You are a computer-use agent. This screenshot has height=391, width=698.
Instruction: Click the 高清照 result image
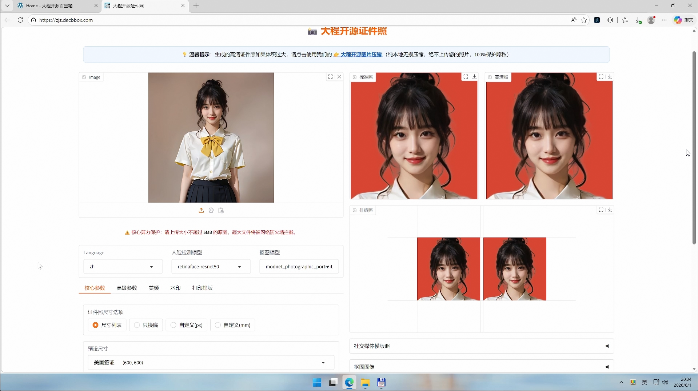pos(549,136)
